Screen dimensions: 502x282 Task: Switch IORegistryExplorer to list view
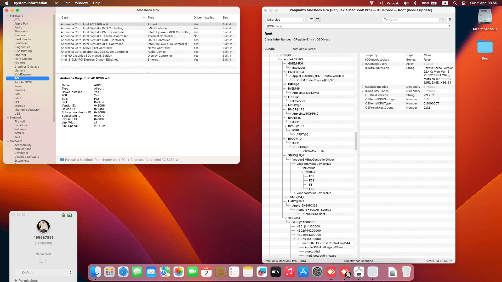click(x=311, y=20)
